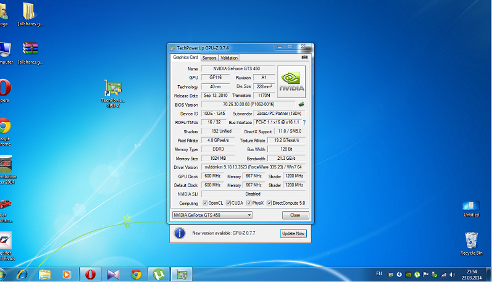
Task: Open the network signal tray icon
Action: pos(443,275)
